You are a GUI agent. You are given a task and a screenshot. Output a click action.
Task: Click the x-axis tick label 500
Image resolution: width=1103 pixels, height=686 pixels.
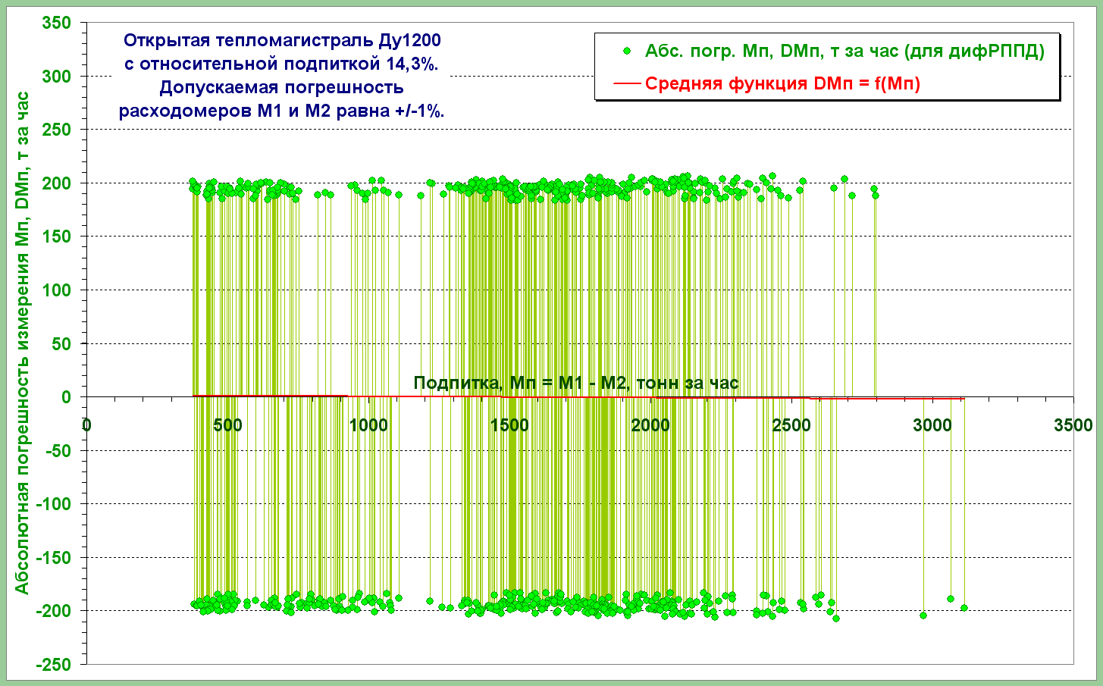pos(227,425)
